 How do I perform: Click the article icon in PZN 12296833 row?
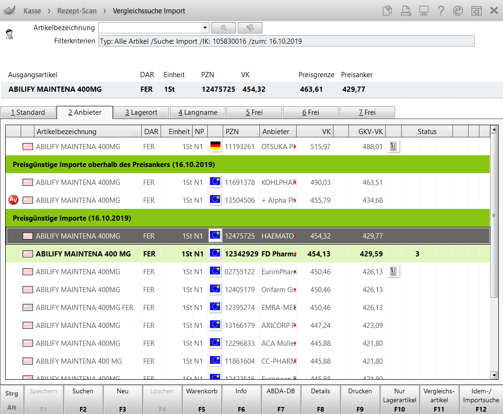(28, 343)
